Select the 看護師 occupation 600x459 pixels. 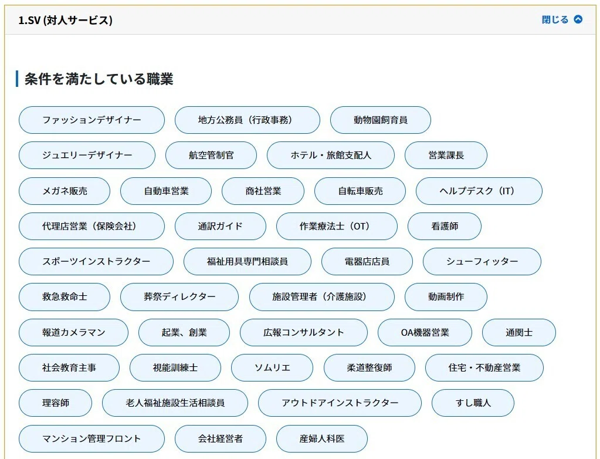click(445, 226)
